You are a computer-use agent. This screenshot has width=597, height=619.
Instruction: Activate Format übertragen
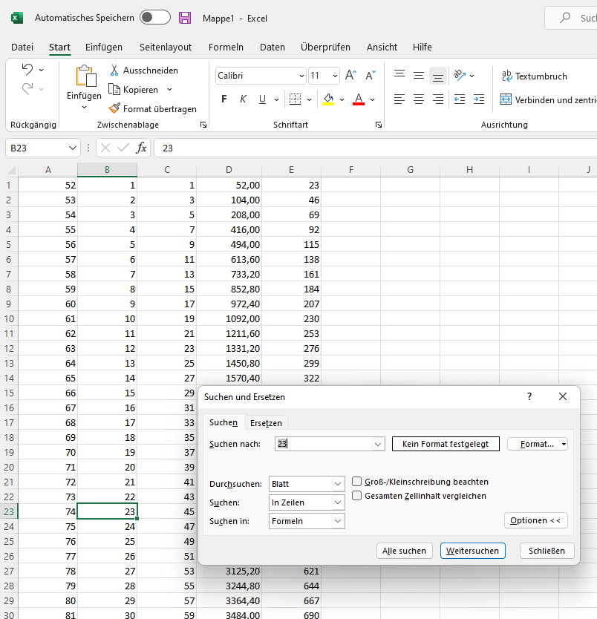(115, 108)
